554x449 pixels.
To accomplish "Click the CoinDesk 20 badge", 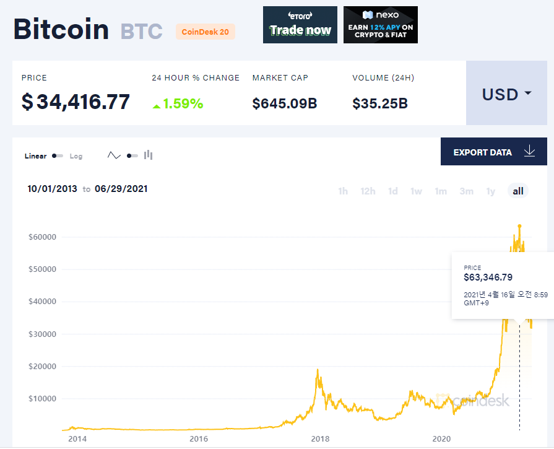I will click(x=206, y=32).
